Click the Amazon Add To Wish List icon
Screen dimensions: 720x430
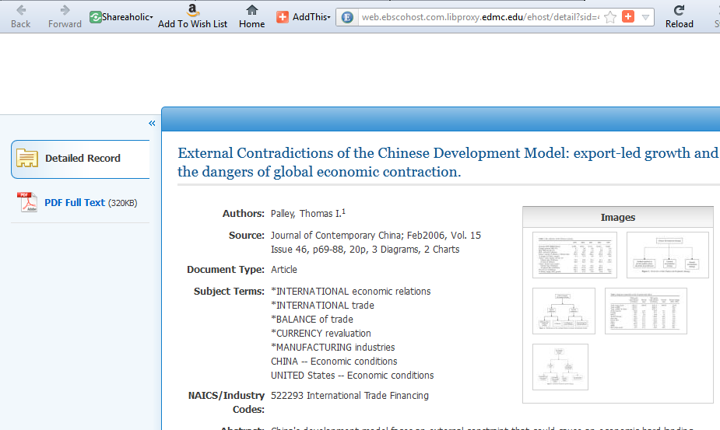(x=193, y=11)
